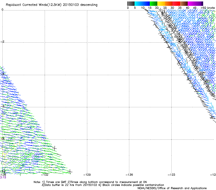
Task: Click the '-123' longitude axis label
Action: (171, 175)
